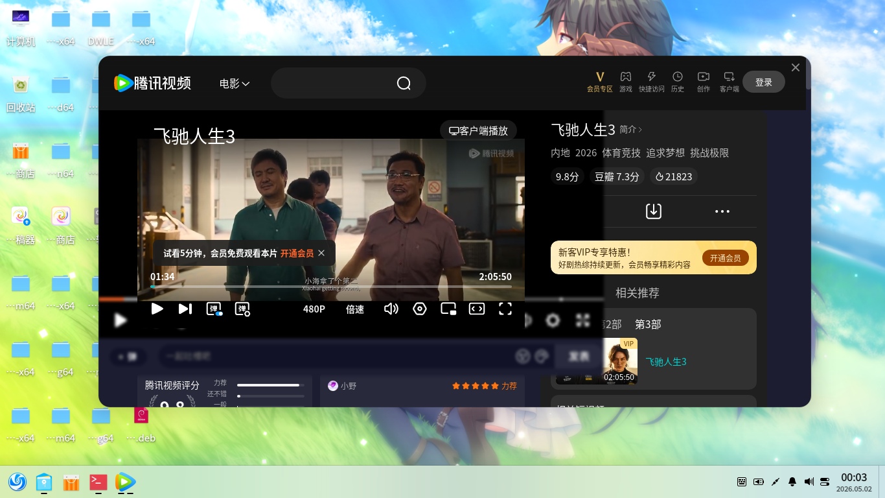This screenshot has width=885, height=498.
Task: Toggle the widescreen theater mode icon
Action: coord(477,309)
